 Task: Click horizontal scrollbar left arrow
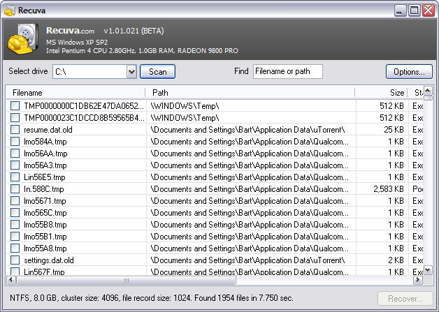point(11,280)
